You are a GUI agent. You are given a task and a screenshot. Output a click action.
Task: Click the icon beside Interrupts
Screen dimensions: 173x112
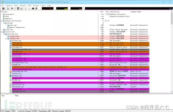tap(4, 14)
